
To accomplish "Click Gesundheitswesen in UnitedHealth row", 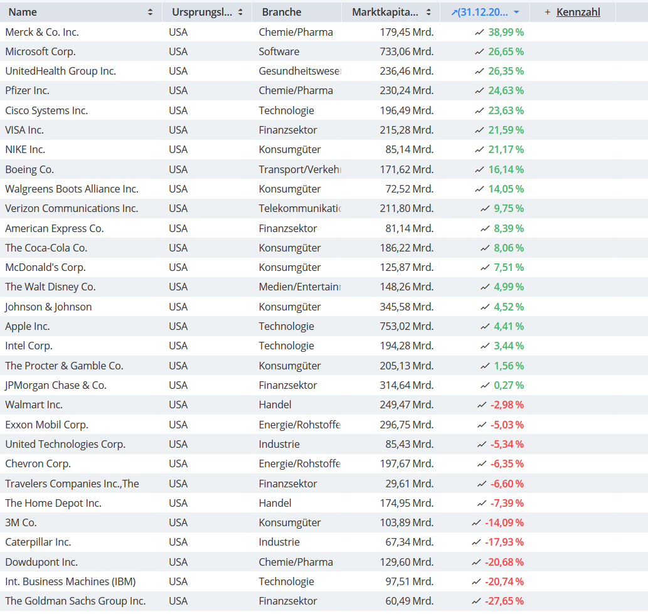I will tap(300, 71).
